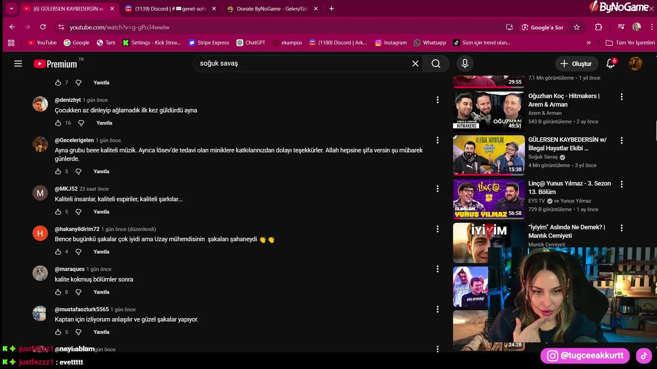The width and height of the screenshot is (657, 369).
Task: Open the Chrome apps grid shortcut
Action: (11, 43)
